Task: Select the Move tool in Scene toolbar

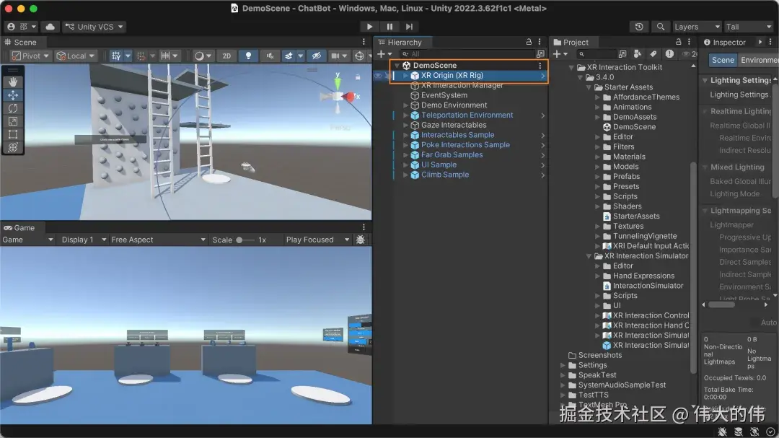Action: tap(13, 95)
